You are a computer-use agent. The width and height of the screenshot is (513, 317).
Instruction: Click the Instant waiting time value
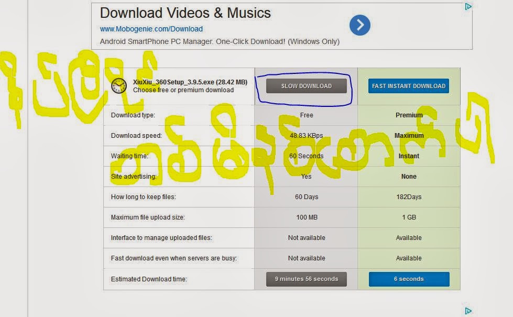pos(409,156)
